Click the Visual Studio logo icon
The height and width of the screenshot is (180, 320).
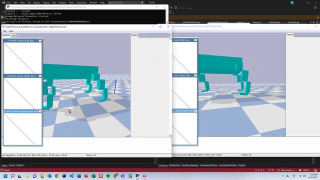tap(3, 2)
